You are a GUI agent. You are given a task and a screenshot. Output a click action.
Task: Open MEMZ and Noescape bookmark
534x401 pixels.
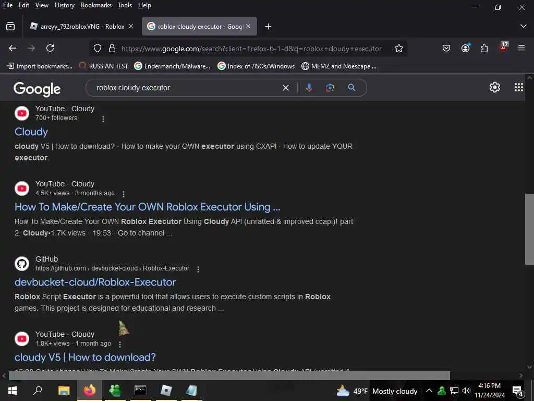339,66
